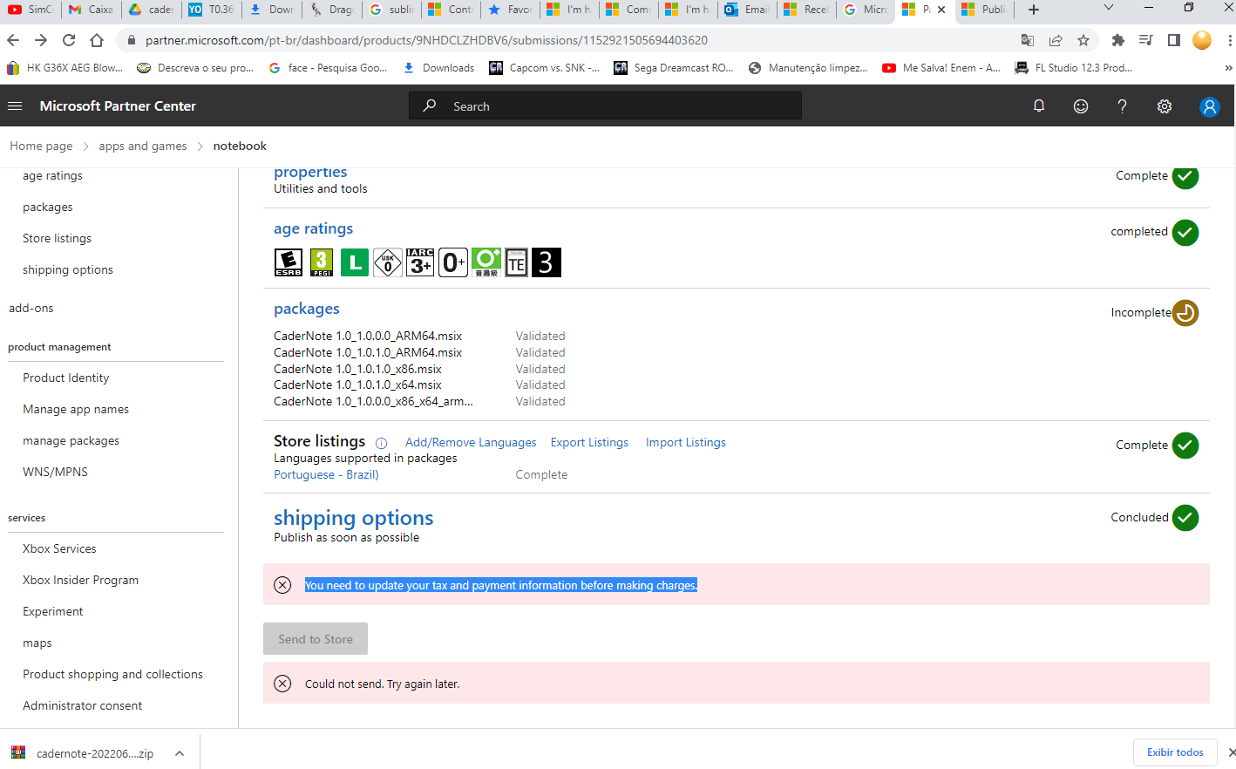
Task: Click the ESRB E age rating icon
Action: [x=288, y=262]
